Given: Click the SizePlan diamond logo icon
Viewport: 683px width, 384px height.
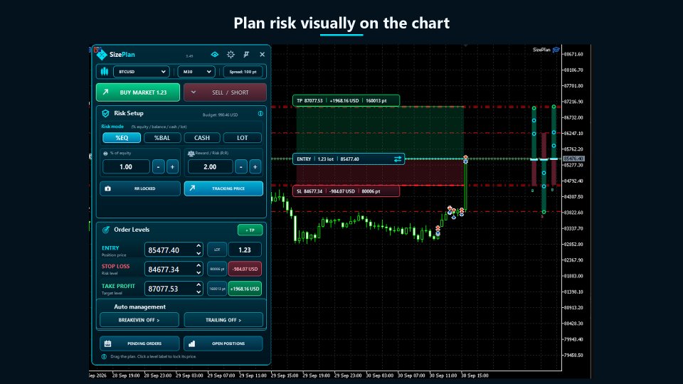Looking at the screenshot, I should tap(102, 55).
